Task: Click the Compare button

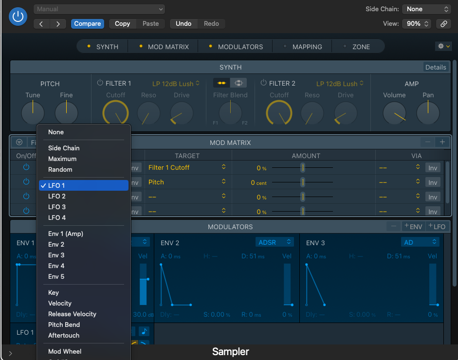Action: [87, 24]
